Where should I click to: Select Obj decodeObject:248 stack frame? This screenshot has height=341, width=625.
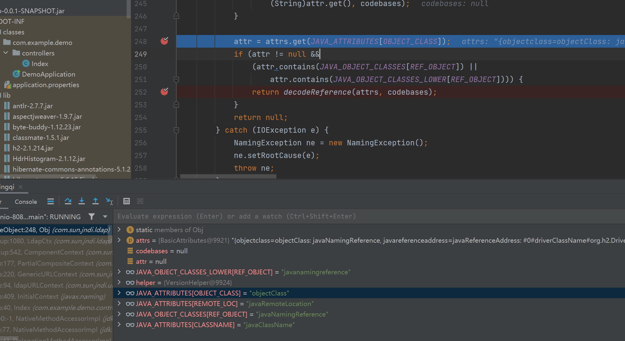tap(56, 230)
